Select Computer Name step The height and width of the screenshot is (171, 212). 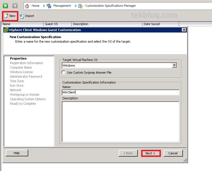21,67
